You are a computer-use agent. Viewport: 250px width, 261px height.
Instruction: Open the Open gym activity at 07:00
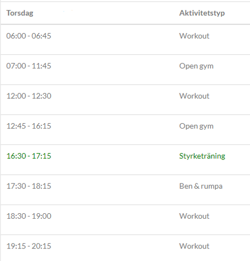click(x=196, y=66)
